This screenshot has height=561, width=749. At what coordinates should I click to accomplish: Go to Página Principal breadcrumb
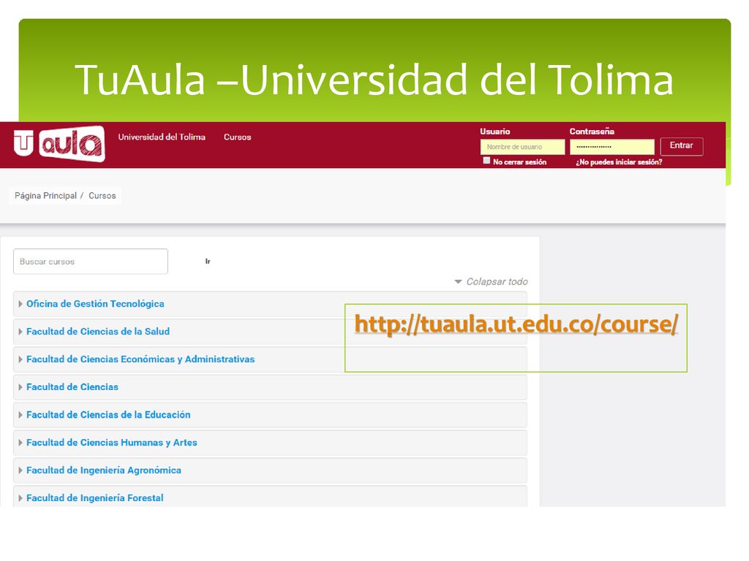(45, 196)
